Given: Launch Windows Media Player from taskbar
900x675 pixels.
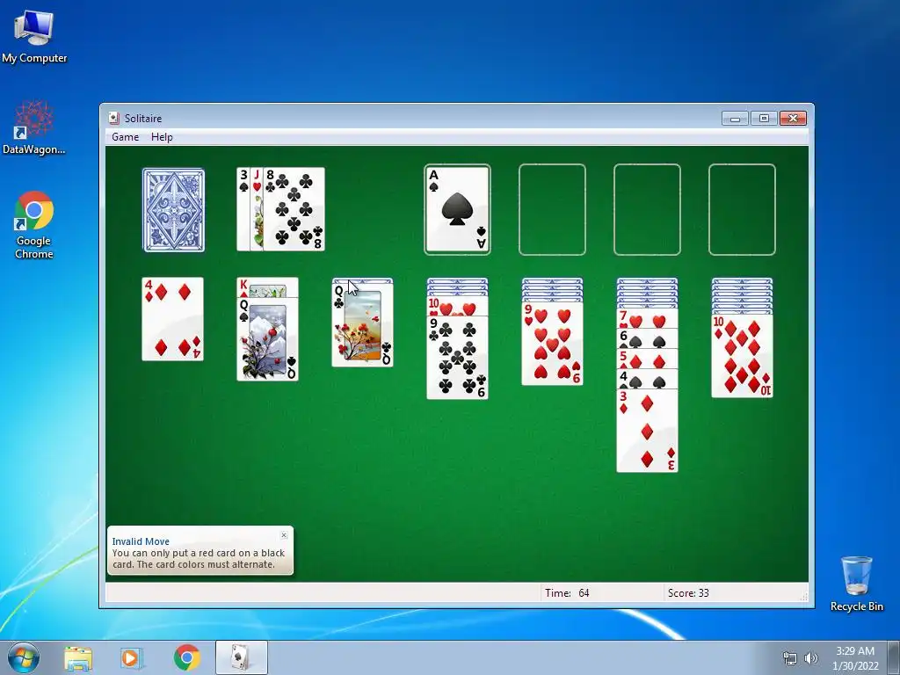Looking at the screenshot, I should coord(131,657).
